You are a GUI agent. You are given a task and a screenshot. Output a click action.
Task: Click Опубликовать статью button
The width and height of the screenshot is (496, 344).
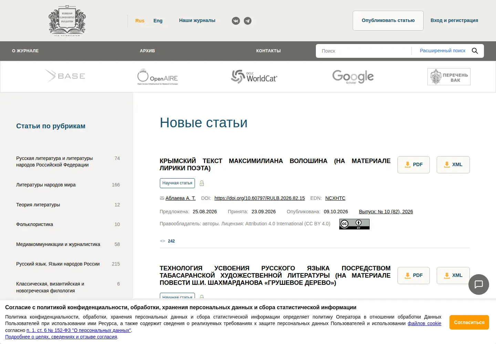388,21
